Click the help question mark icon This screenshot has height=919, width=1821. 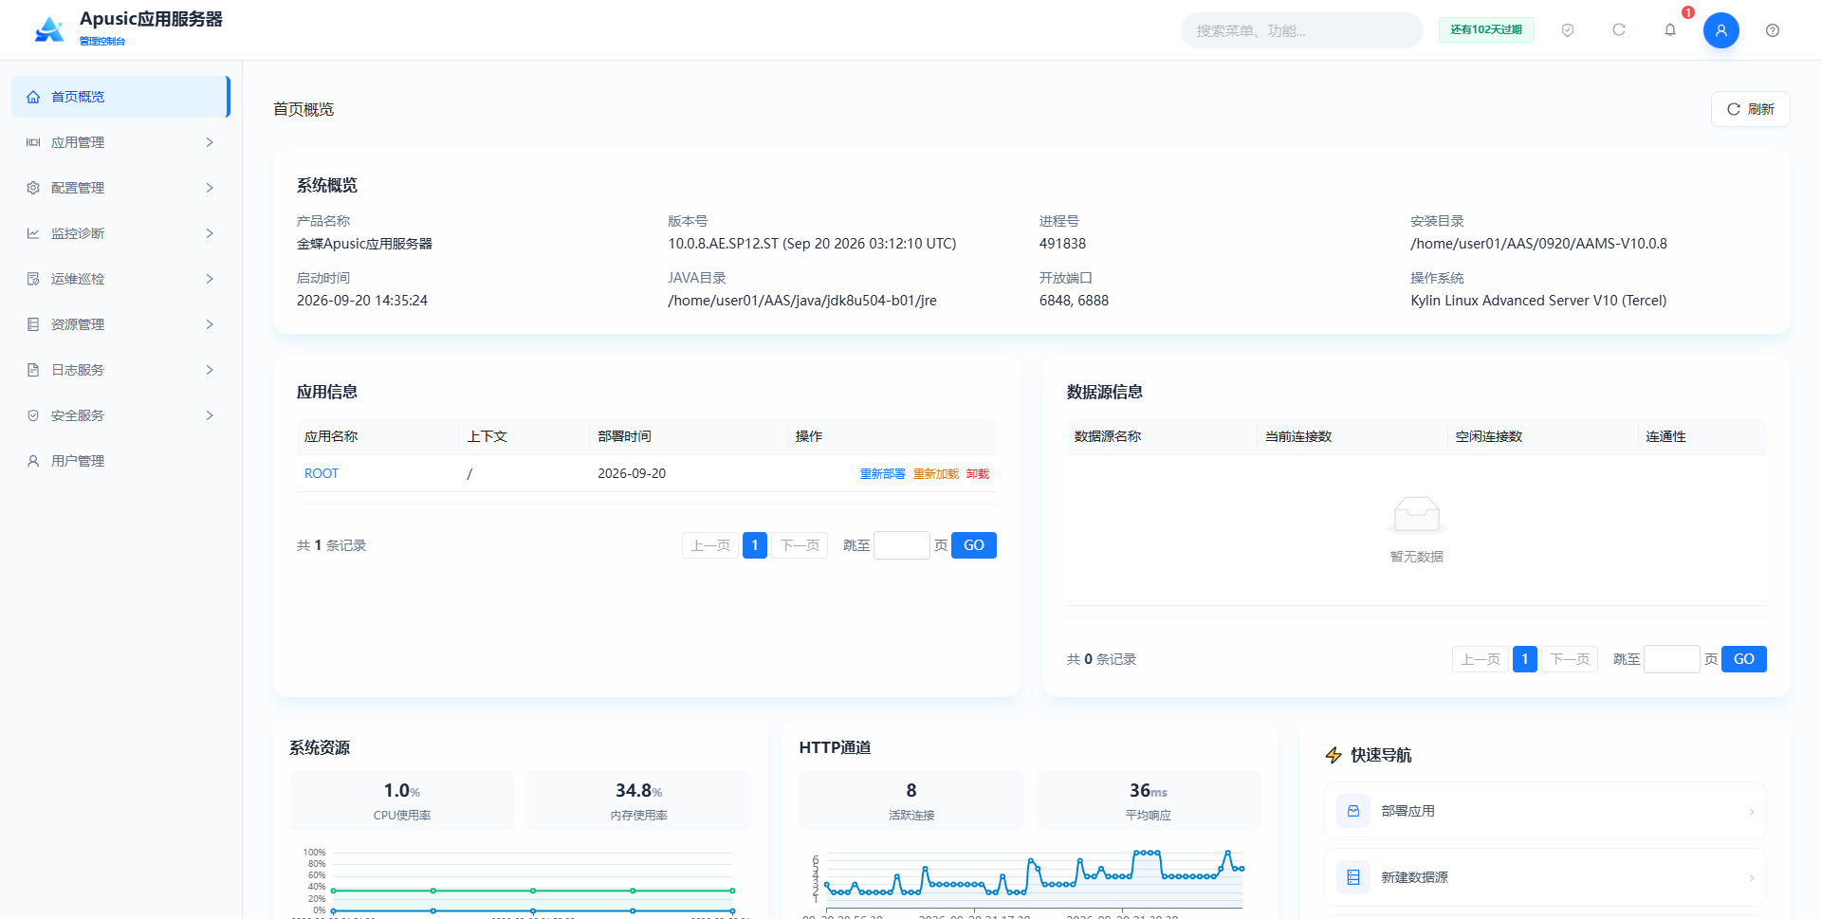point(1773,30)
